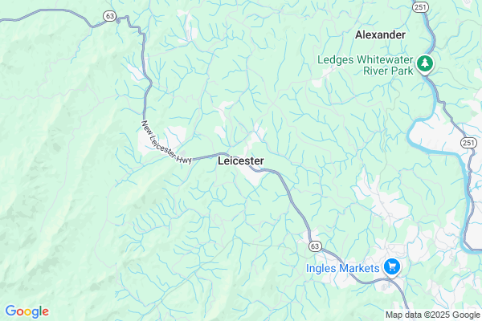Viewport: 482px width, 321px height.
Task: Click the highway curve southeast of Leicester label
Action: 278,173
